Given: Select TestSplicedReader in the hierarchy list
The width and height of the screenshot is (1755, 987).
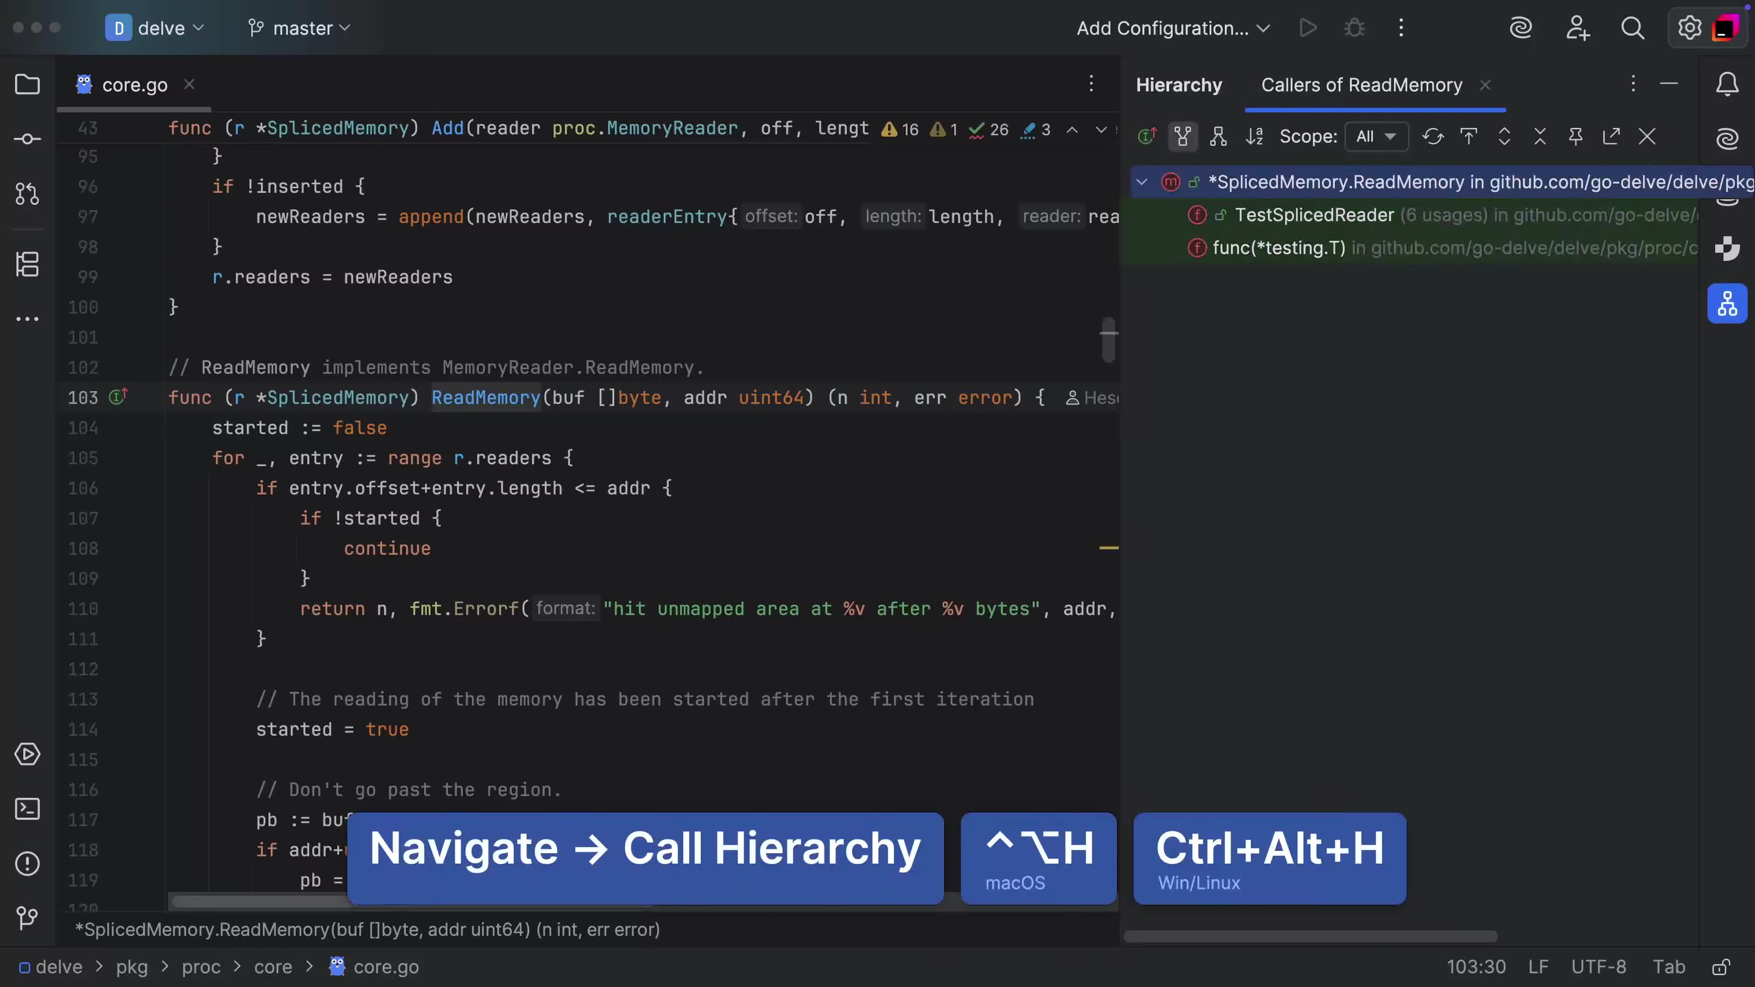Looking at the screenshot, I should 1312,215.
